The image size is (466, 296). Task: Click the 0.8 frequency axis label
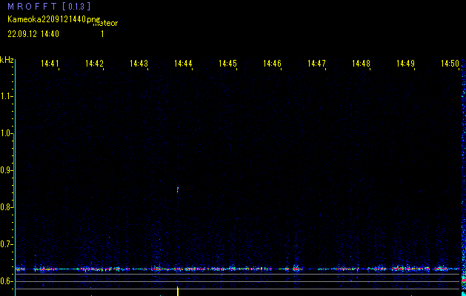6,207
